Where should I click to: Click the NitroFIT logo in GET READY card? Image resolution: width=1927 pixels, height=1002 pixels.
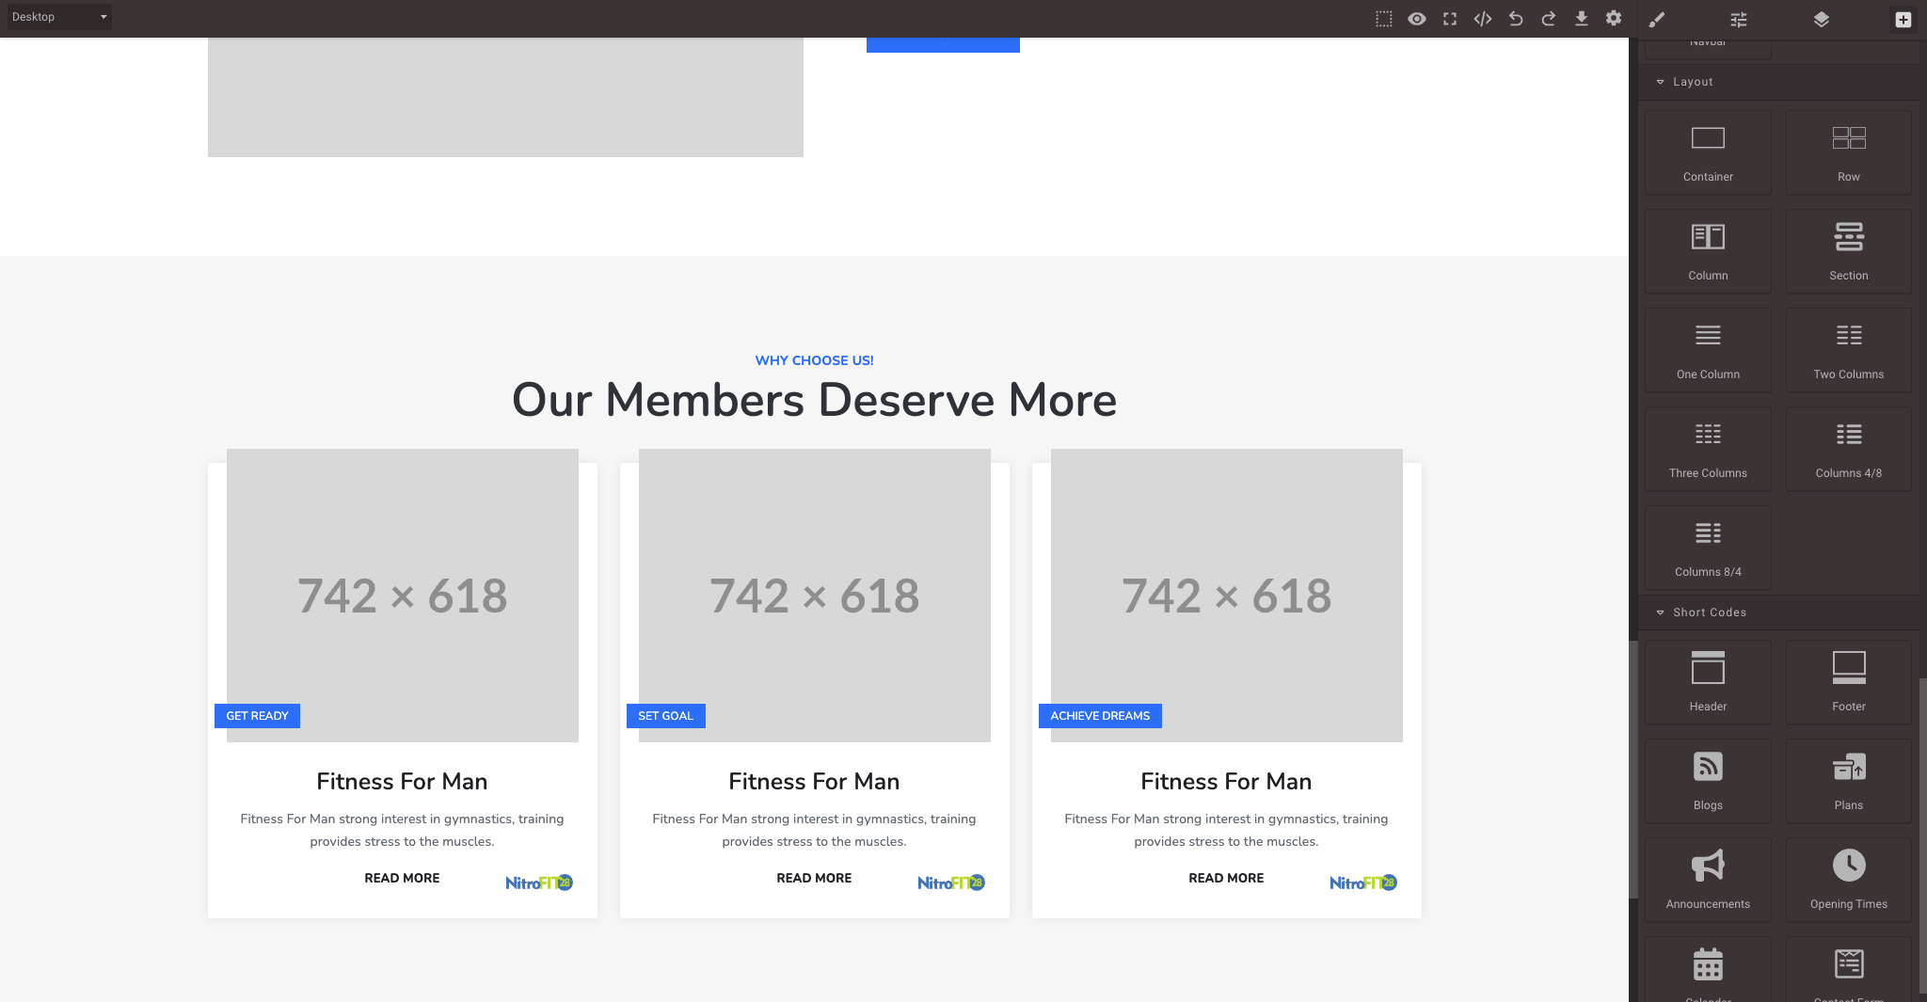[539, 883]
